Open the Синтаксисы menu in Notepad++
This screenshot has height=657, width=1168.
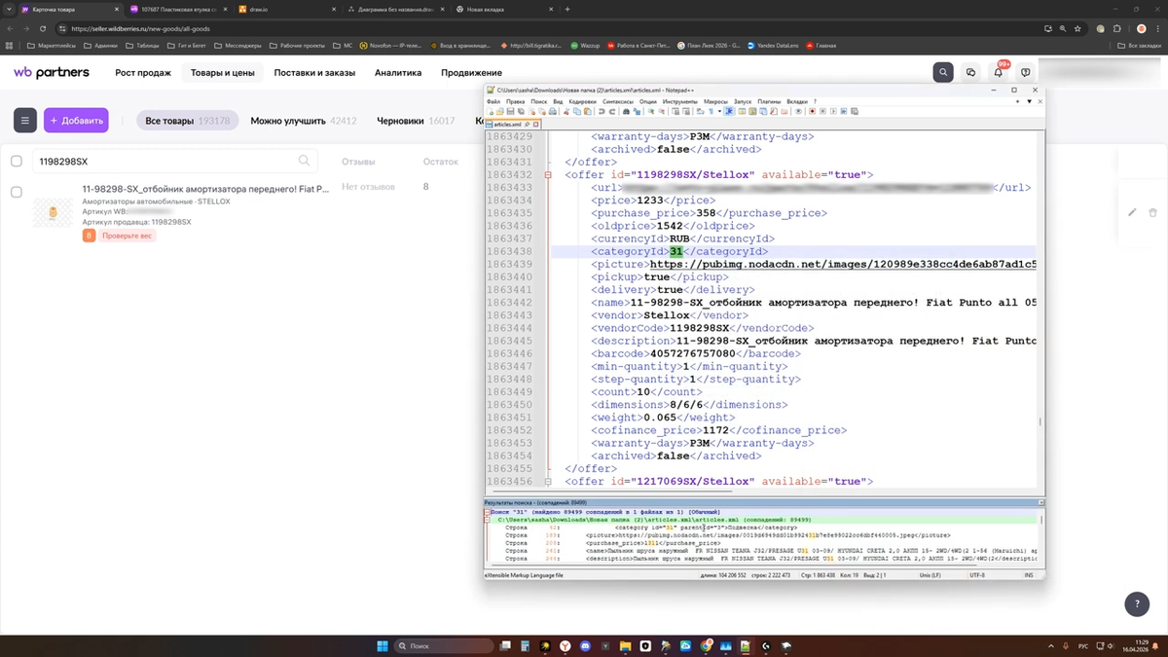pos(618,101)
